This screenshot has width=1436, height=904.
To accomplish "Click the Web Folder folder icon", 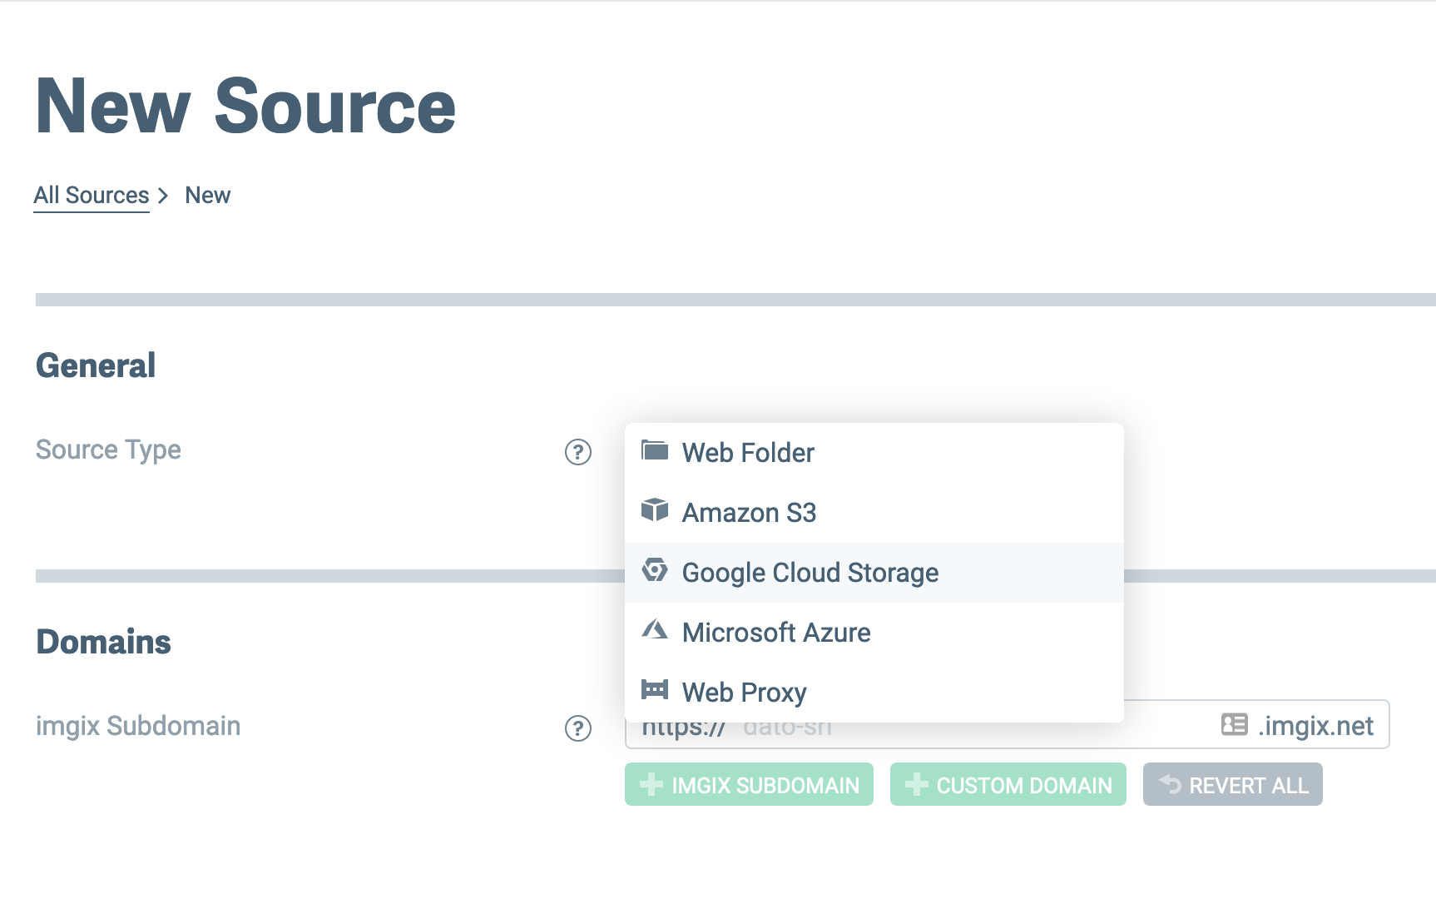I will pyautogui.click(x=655, y=451).
